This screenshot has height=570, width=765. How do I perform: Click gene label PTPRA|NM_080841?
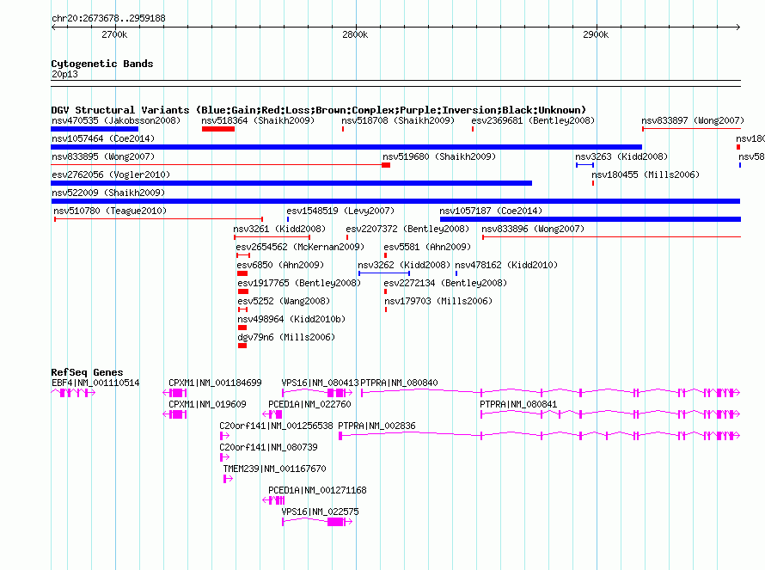tap(518, 404)
